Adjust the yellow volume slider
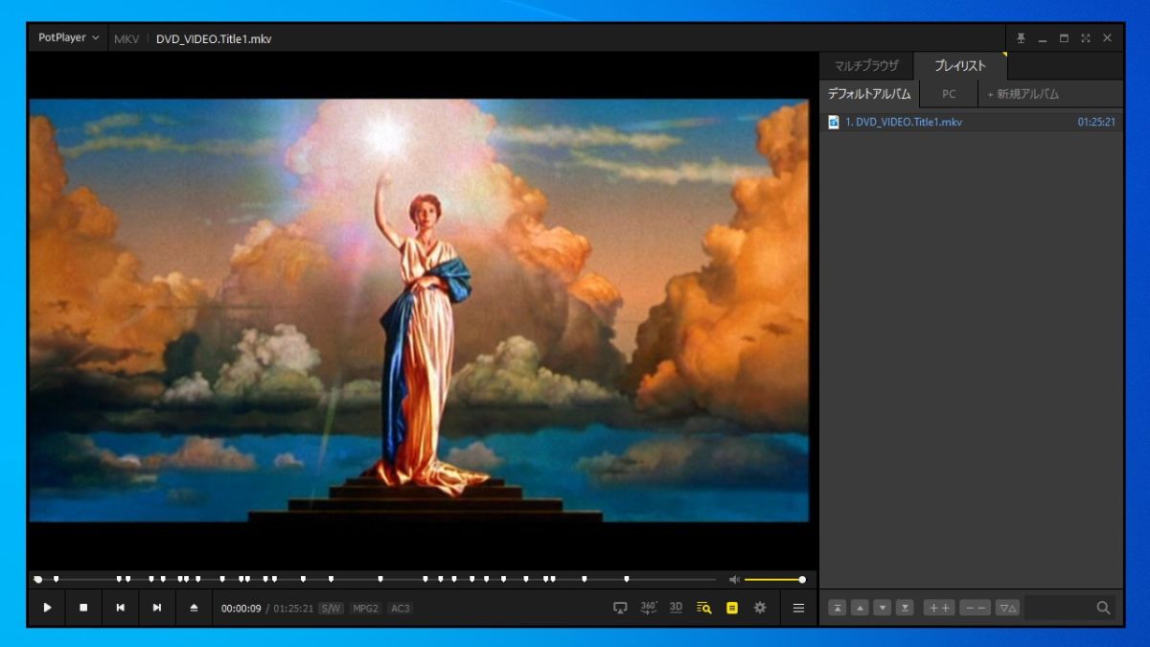 [774, 579]
